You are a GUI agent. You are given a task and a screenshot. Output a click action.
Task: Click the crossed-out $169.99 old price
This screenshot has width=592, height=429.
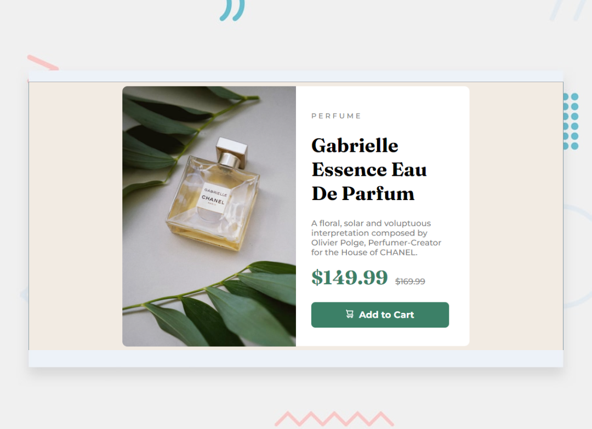pos(410,282)
